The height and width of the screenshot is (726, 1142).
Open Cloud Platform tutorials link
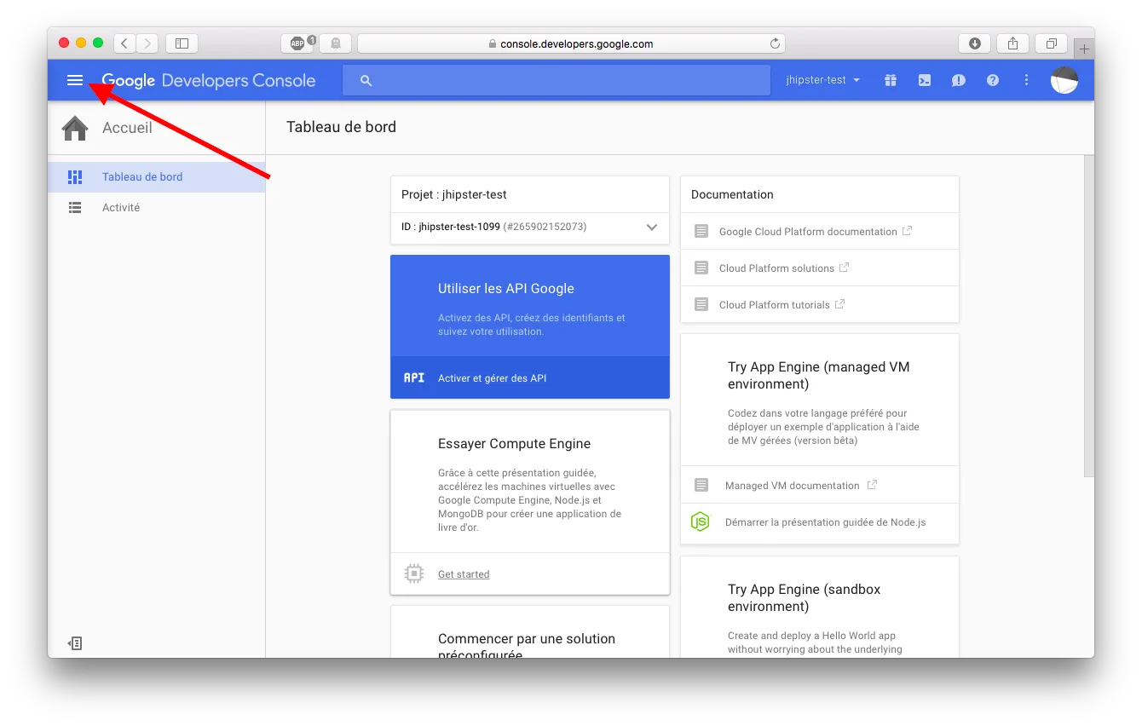[774, 305]
